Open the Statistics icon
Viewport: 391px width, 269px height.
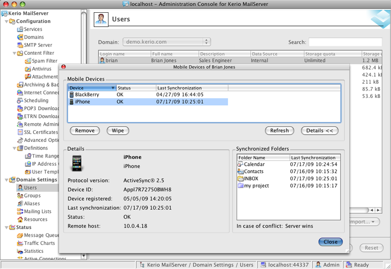point(20,251)
